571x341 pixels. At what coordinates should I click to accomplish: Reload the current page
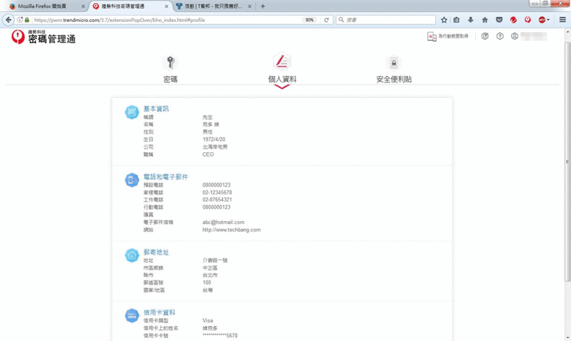[326, 20]
